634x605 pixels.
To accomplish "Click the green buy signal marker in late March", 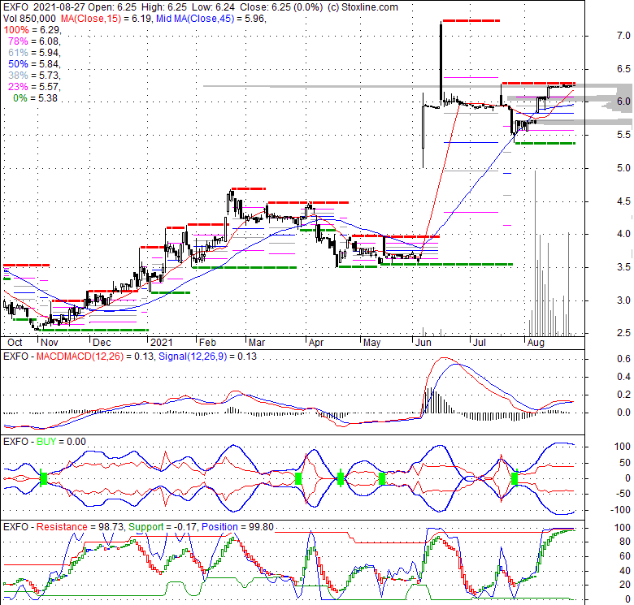I will 298,478.
